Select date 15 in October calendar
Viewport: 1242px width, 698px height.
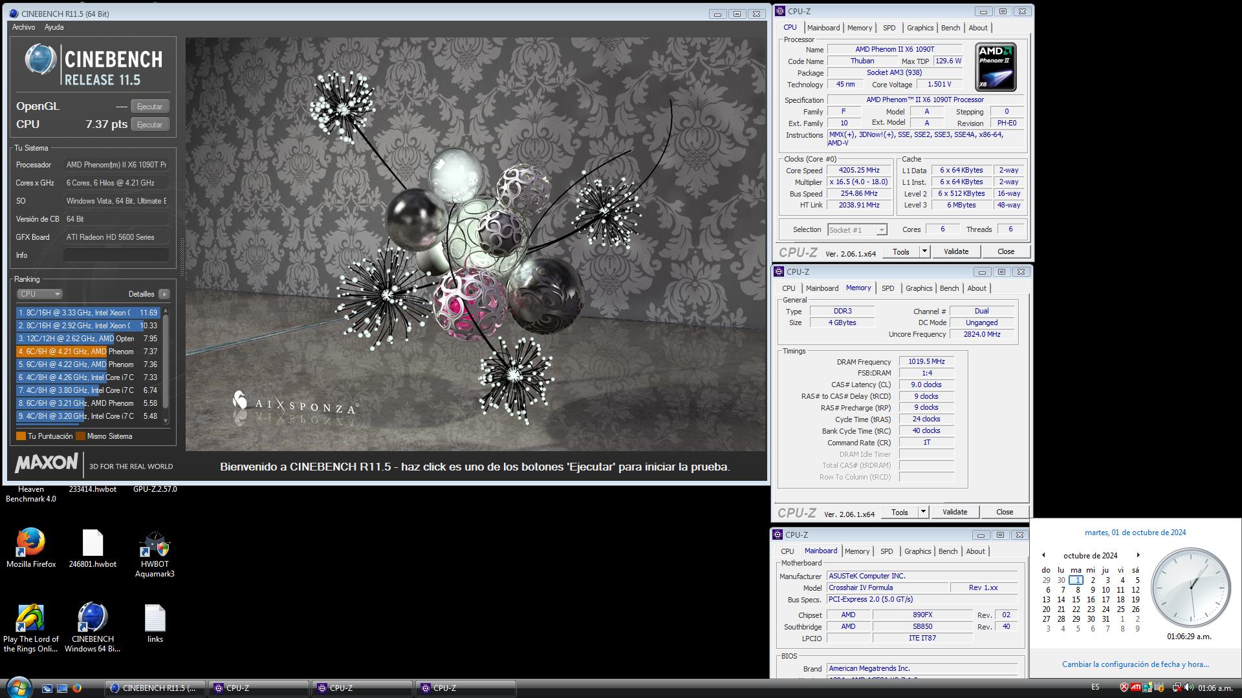click(1076, 600)
